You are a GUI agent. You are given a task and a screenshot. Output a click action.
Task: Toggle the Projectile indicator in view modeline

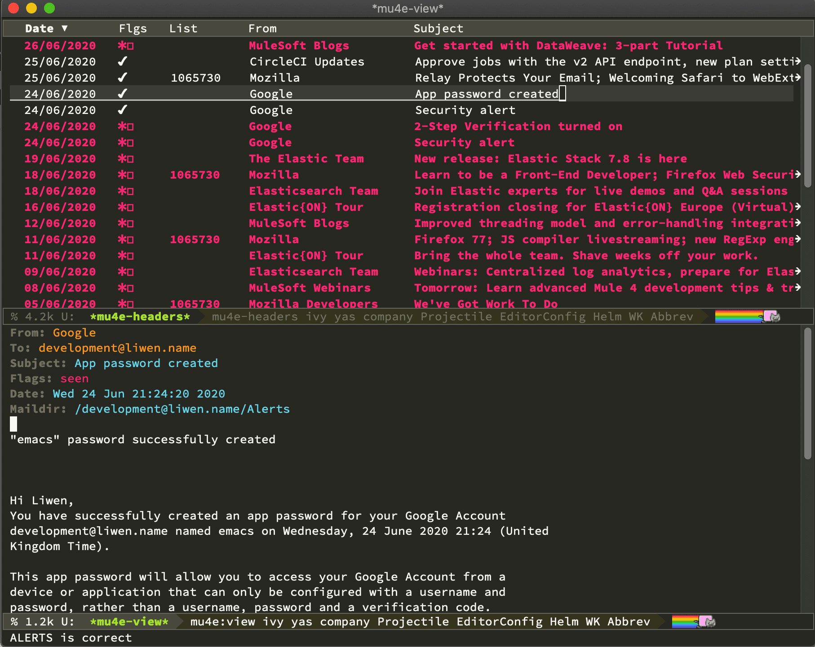(413, 622)
